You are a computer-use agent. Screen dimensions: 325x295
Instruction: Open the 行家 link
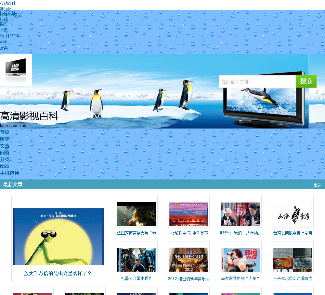click(4, 30)
